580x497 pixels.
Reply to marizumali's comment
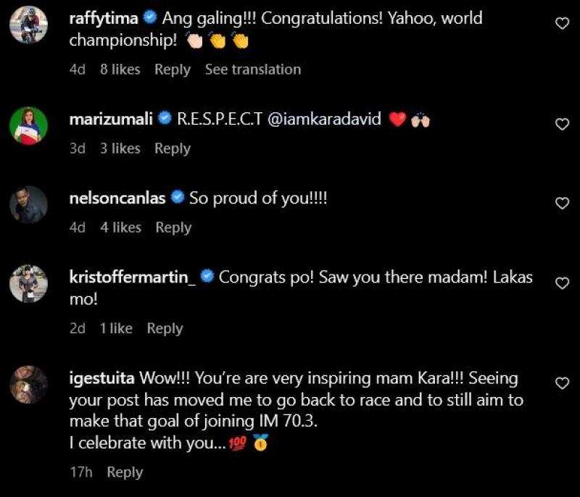pos(173,149)
